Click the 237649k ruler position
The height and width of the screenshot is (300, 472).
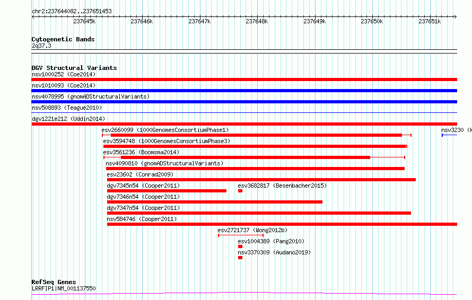click(314, 21)
